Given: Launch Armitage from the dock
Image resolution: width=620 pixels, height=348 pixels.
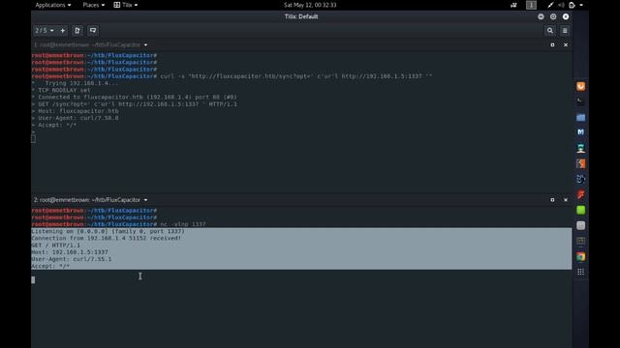Looking at the screenshot, I should [x=580, y=148].
